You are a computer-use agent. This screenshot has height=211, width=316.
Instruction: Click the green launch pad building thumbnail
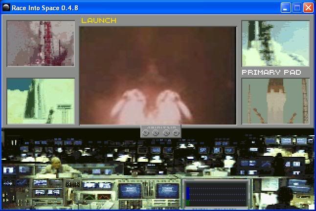[x=41, y=101]
